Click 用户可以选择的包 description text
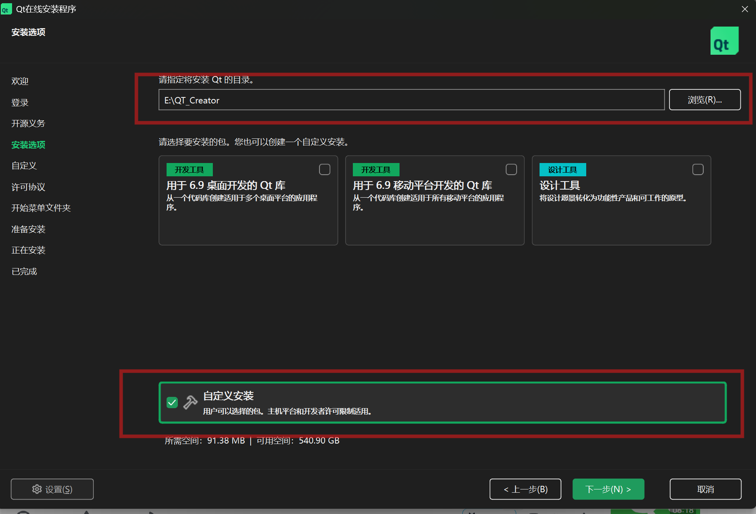 pos(287,411)
